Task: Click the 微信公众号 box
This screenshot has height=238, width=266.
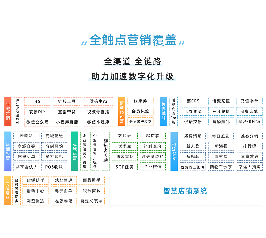Action: tap(37, 122)
